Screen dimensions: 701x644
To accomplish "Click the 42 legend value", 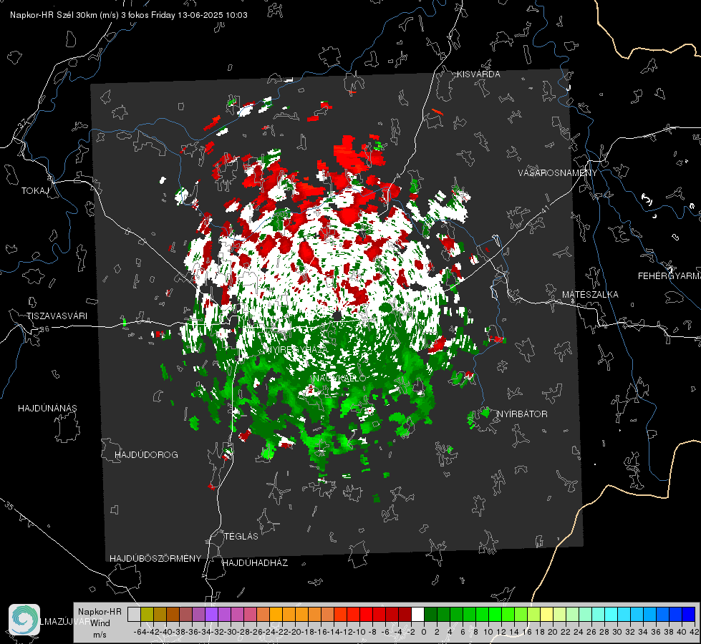I will 695,633.
